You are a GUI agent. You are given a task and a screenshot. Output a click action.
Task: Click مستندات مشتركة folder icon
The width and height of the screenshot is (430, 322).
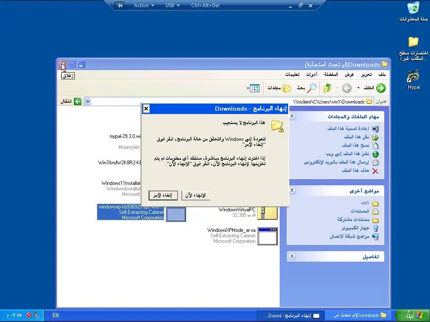click(375, 220)
